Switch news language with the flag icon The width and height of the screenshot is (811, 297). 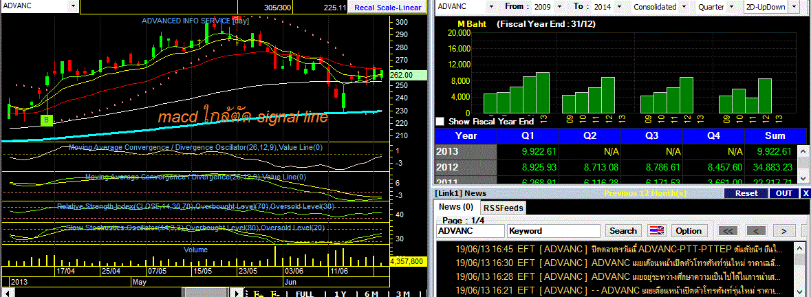coord(657,230)
